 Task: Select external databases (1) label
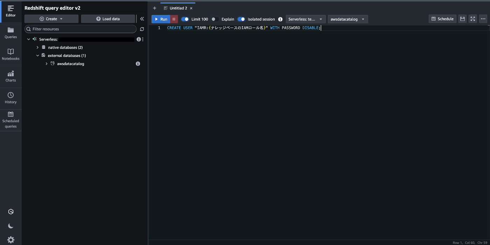tap(67, 55)
